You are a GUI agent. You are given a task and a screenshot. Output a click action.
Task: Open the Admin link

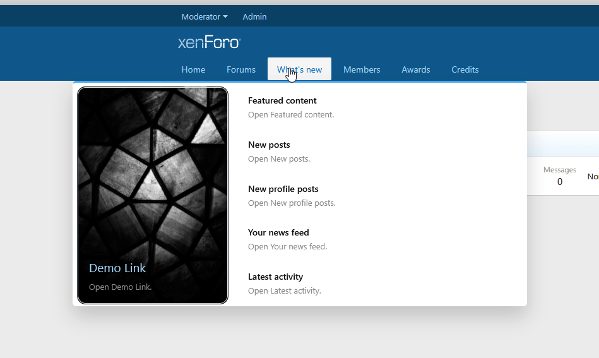pyautogui.click(x=254, y=17)
